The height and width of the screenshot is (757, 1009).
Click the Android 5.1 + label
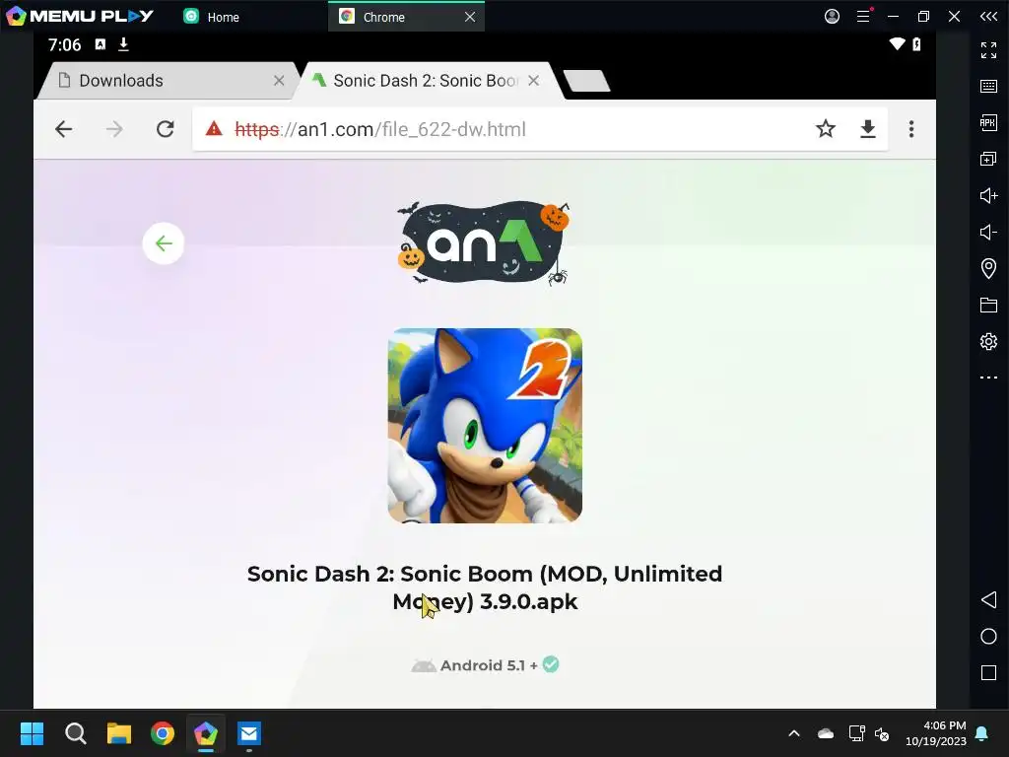489,665
